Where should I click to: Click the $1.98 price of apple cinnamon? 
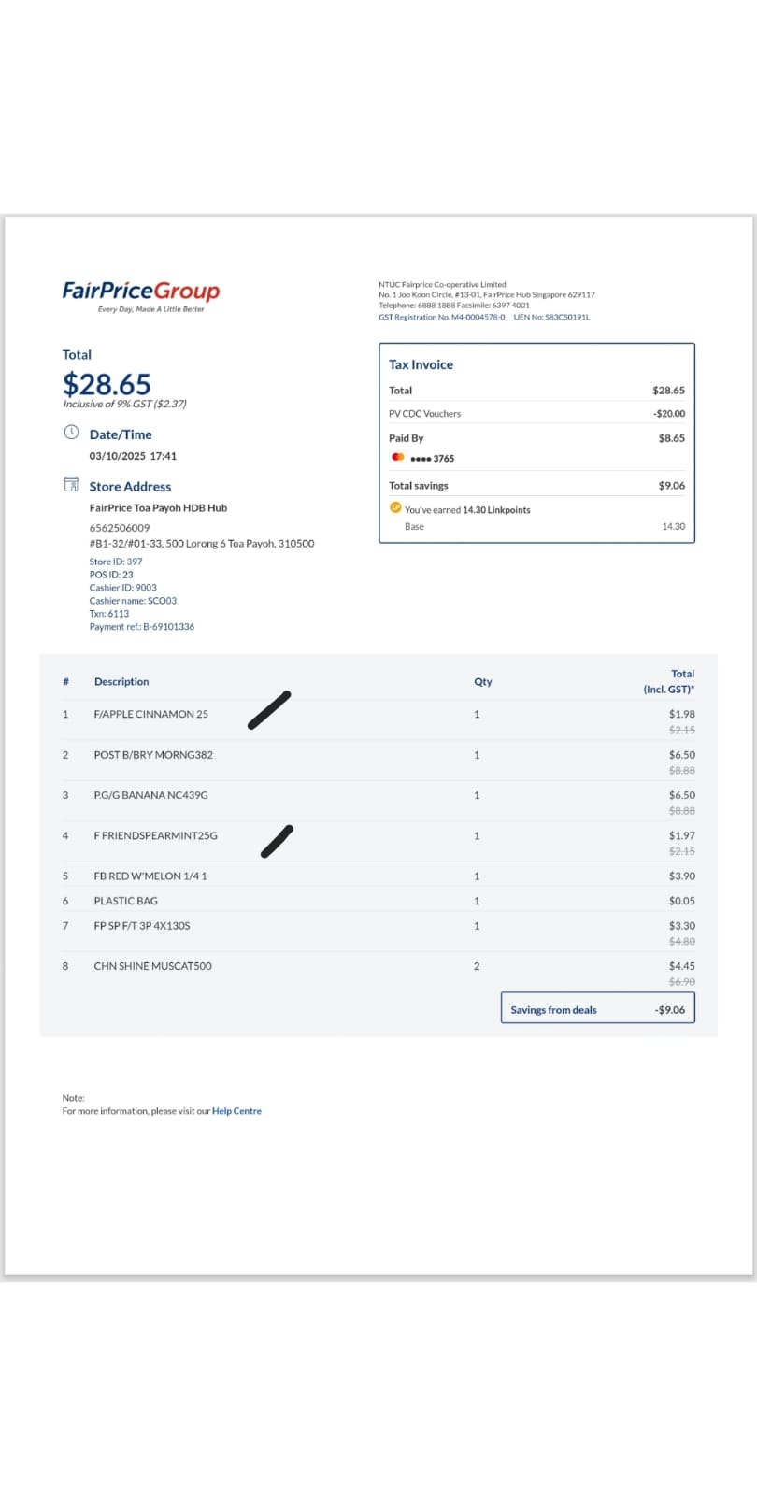[x=682, y=714]
